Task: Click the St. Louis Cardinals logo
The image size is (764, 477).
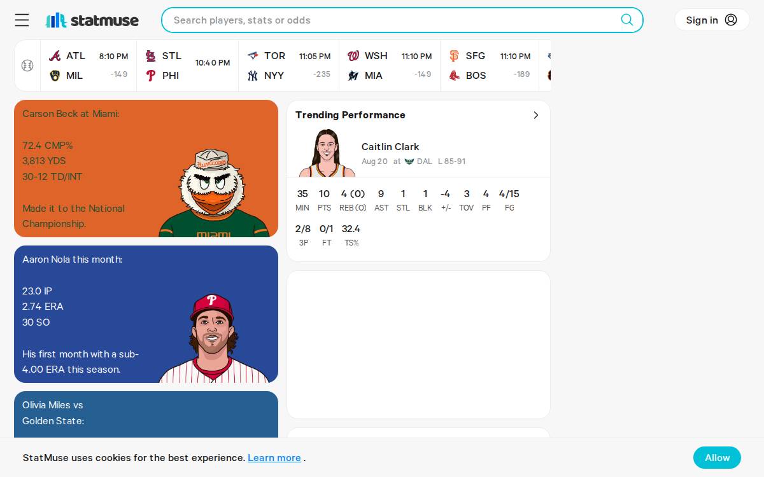Action: click(151, 56)
